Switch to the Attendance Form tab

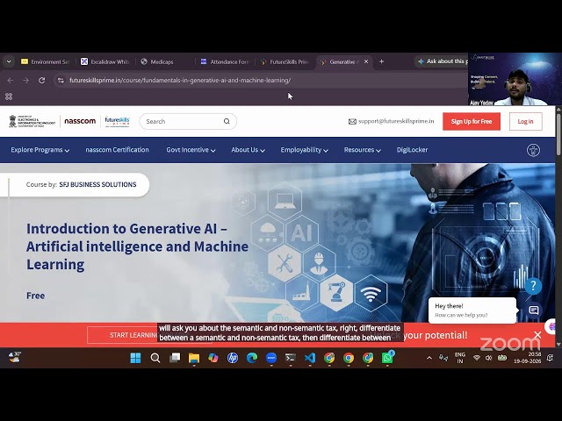pyautogui.click(x=225, y=61)
